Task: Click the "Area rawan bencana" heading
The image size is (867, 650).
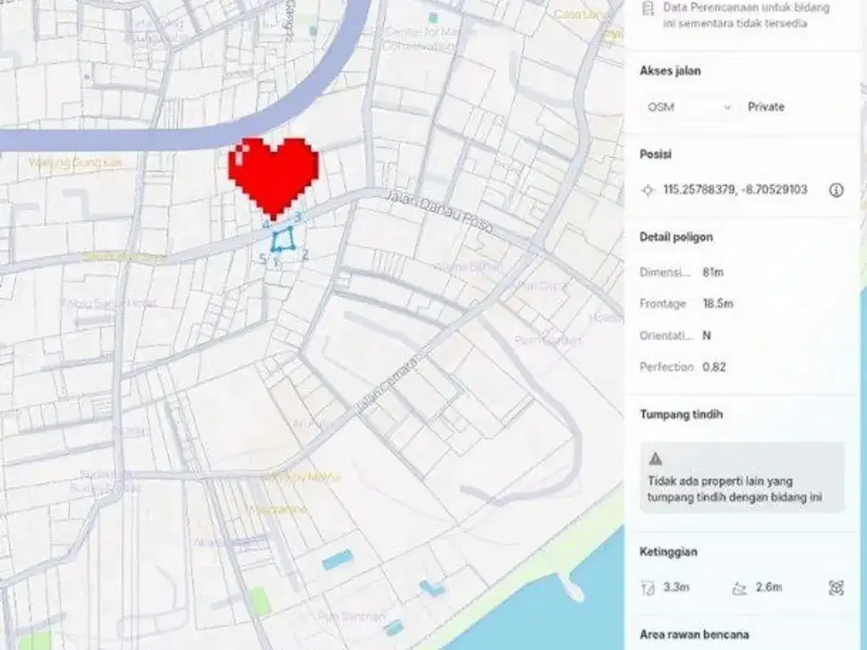Action: [694, 635]
